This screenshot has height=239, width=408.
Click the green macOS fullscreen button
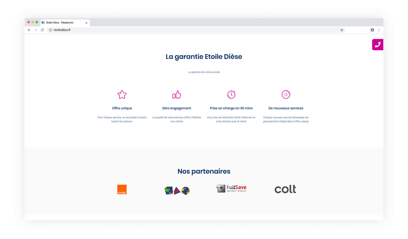pos(37,22)
